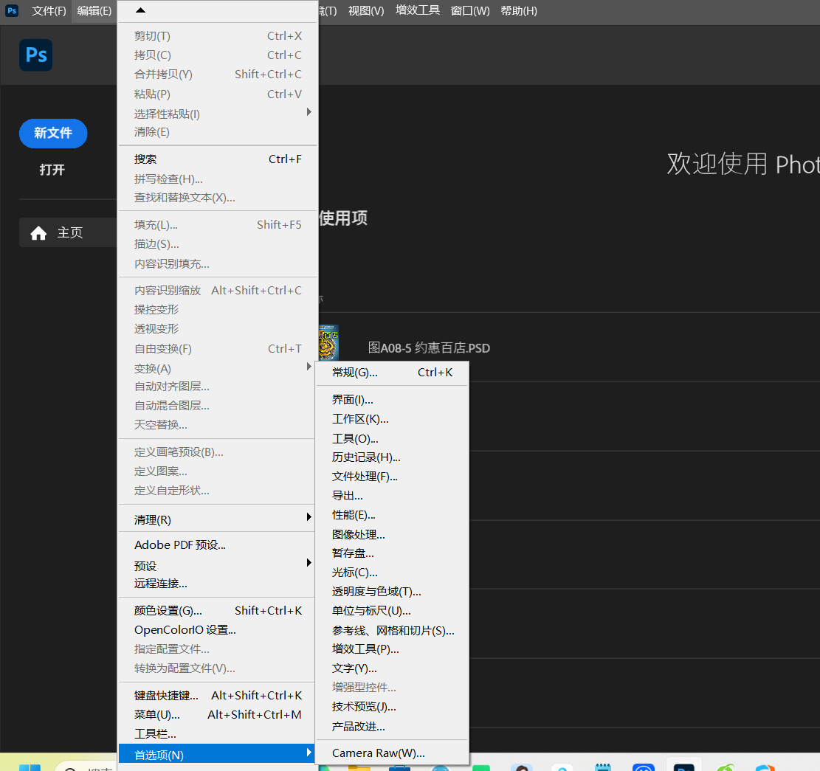The width and height of the screenshot is (820, 771).
Task: Open the 文件(F) menu
Action: pyautogui.click(x=49, y=11)
